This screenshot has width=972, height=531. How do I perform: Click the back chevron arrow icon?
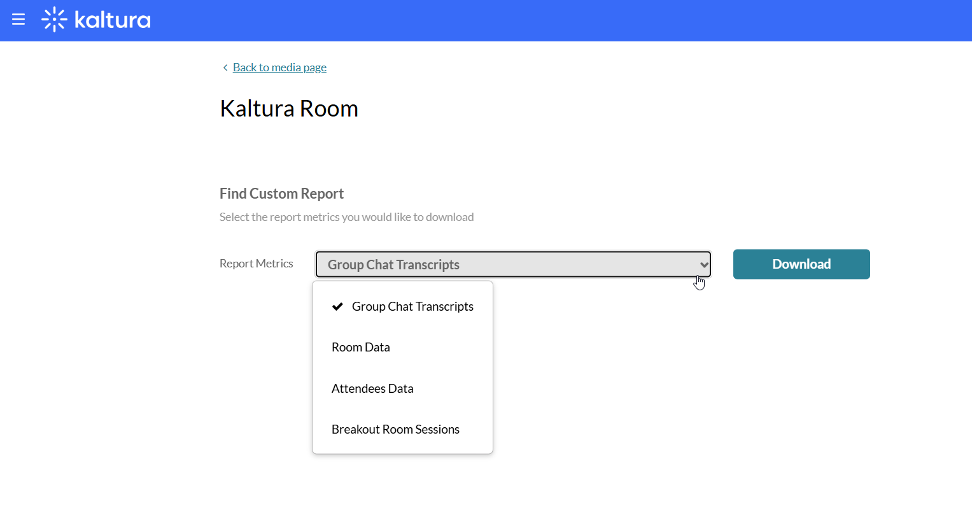(225, 67)
